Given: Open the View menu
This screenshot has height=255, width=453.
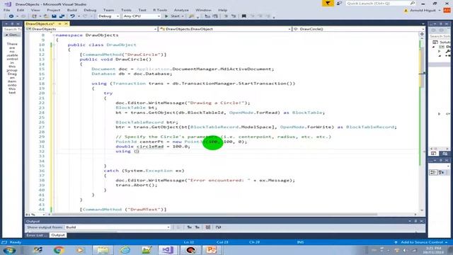Looking at the screenshot, I should click(x=35, y=10).
